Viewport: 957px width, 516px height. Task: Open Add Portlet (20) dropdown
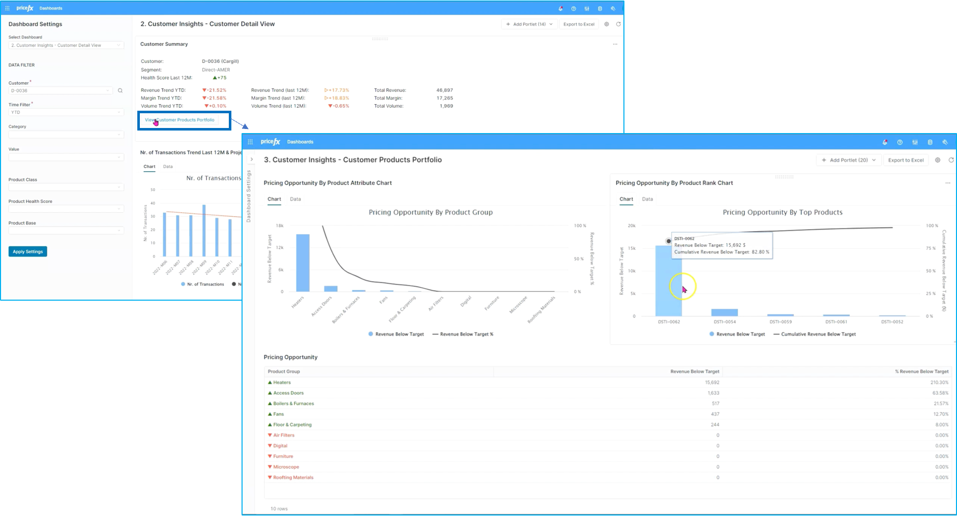point(849,160)
